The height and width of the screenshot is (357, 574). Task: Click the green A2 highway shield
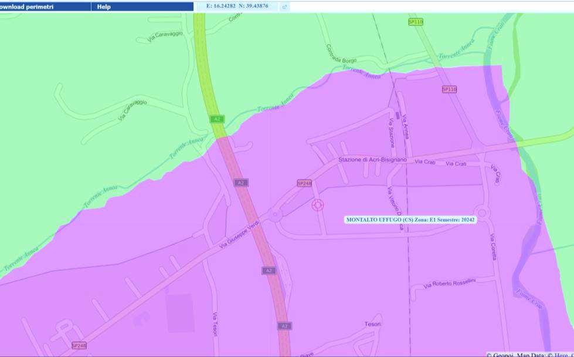(217, 119)
